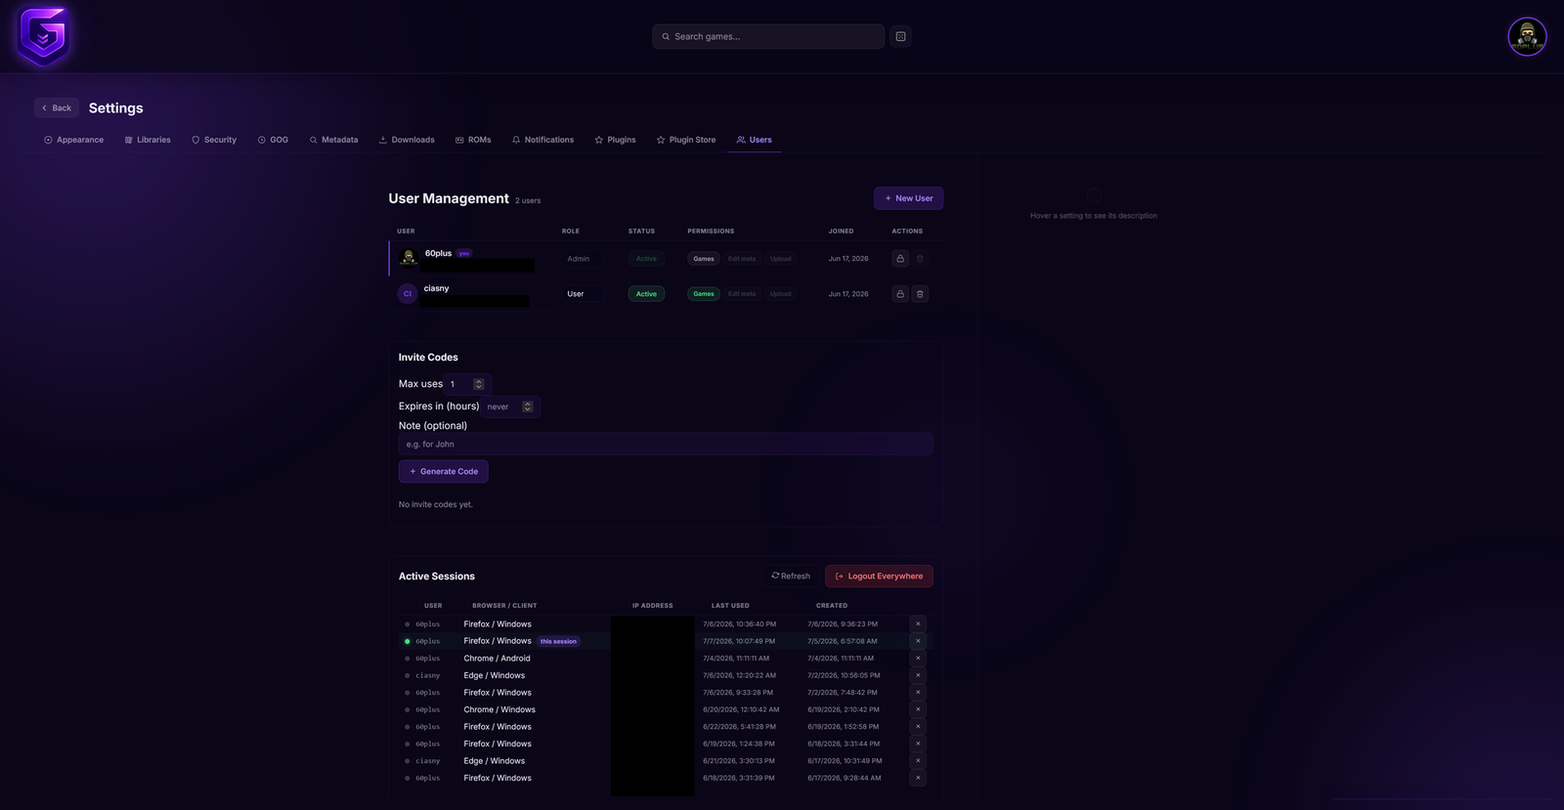Click the lock icon for user ciasny
This screenshot has width=1564, height=810.
(x=900, y=294)
